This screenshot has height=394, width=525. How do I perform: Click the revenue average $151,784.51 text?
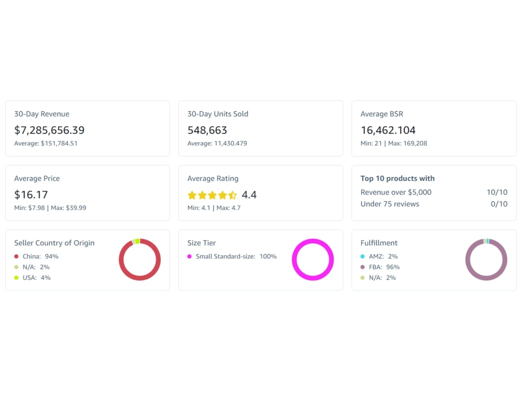[46, 143]
